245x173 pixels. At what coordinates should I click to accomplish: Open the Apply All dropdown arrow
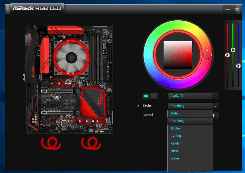(215, 96)
